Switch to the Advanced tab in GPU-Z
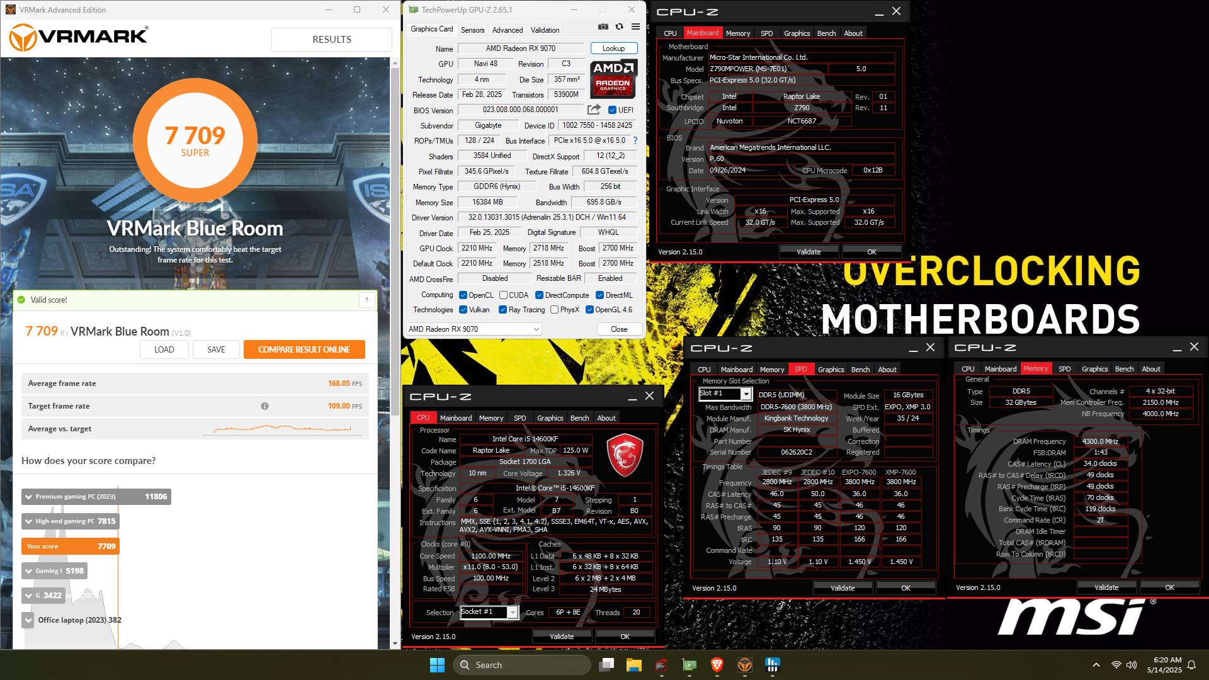The image size is (1209, 680). pyautogui.click(x=508, y=30)
